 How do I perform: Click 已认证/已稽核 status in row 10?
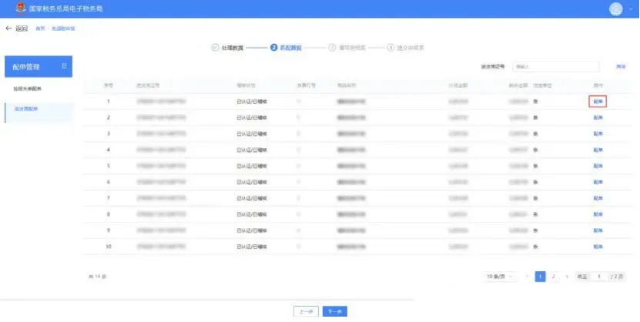click(251, 247)
